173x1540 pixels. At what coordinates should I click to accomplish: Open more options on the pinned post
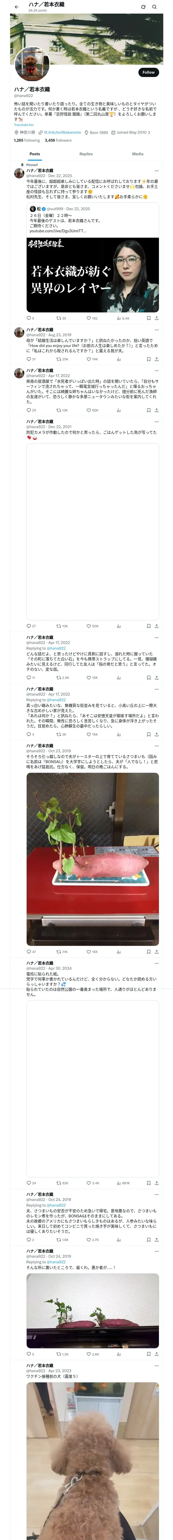pos(156,171)
